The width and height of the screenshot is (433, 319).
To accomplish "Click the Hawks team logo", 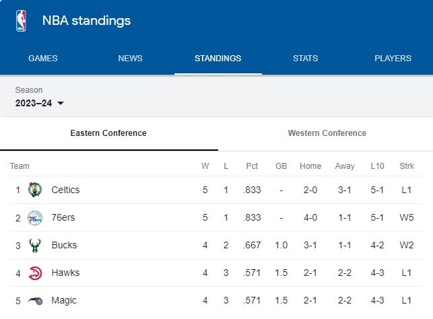I will pyautogui.click(x=35, y=273).
